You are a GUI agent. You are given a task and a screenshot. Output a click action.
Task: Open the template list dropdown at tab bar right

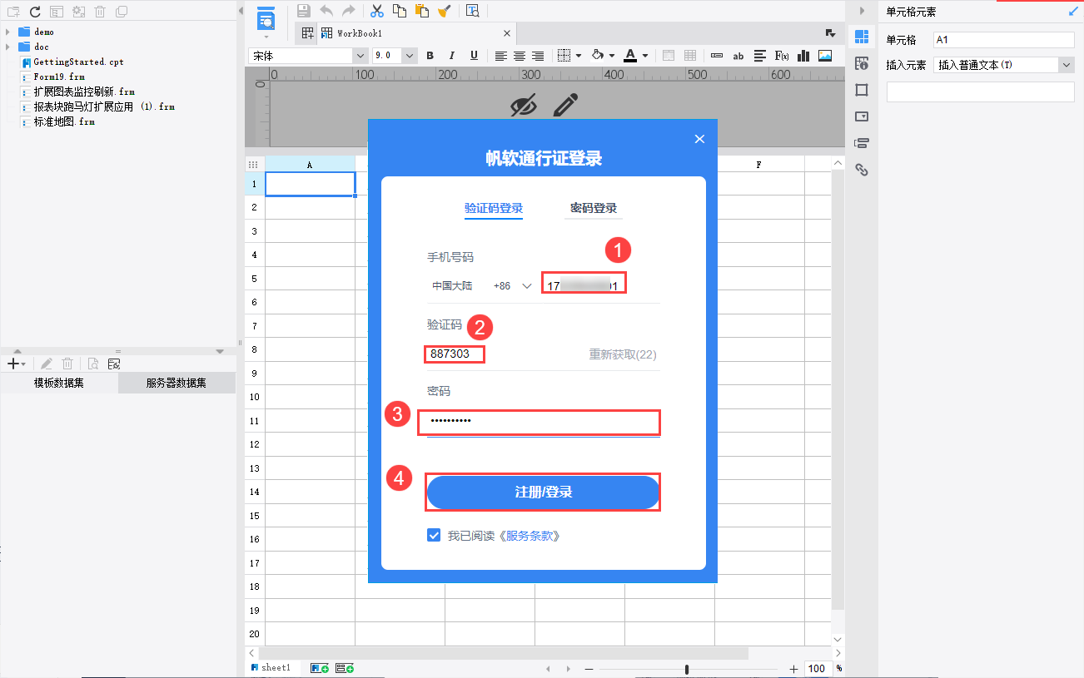pyautogui.click(x=830, y=33)
